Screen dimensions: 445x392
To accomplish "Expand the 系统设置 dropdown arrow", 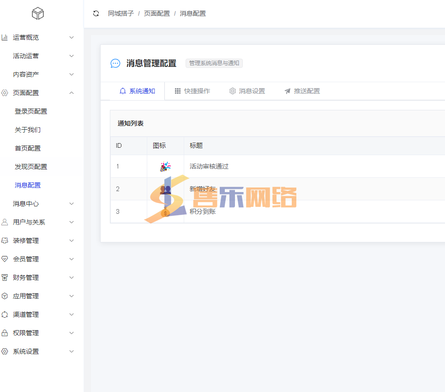I will (x=72, y=351).
